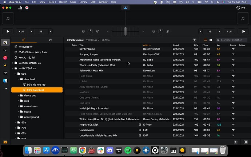This screenshot has height=157, width=251.
Task: Switch to grid view
Action: pos(211,40)
